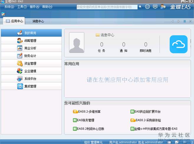The height and width of the screenshot is (144, 194).
Task: Click 用户名:administrator in status bar
Action: click(123, 142)
